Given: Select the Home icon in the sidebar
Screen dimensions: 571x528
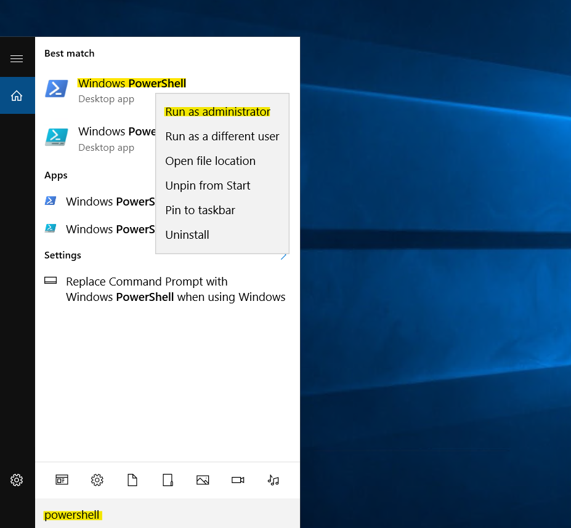Looking at the screenshot, I should click(17, 96).
